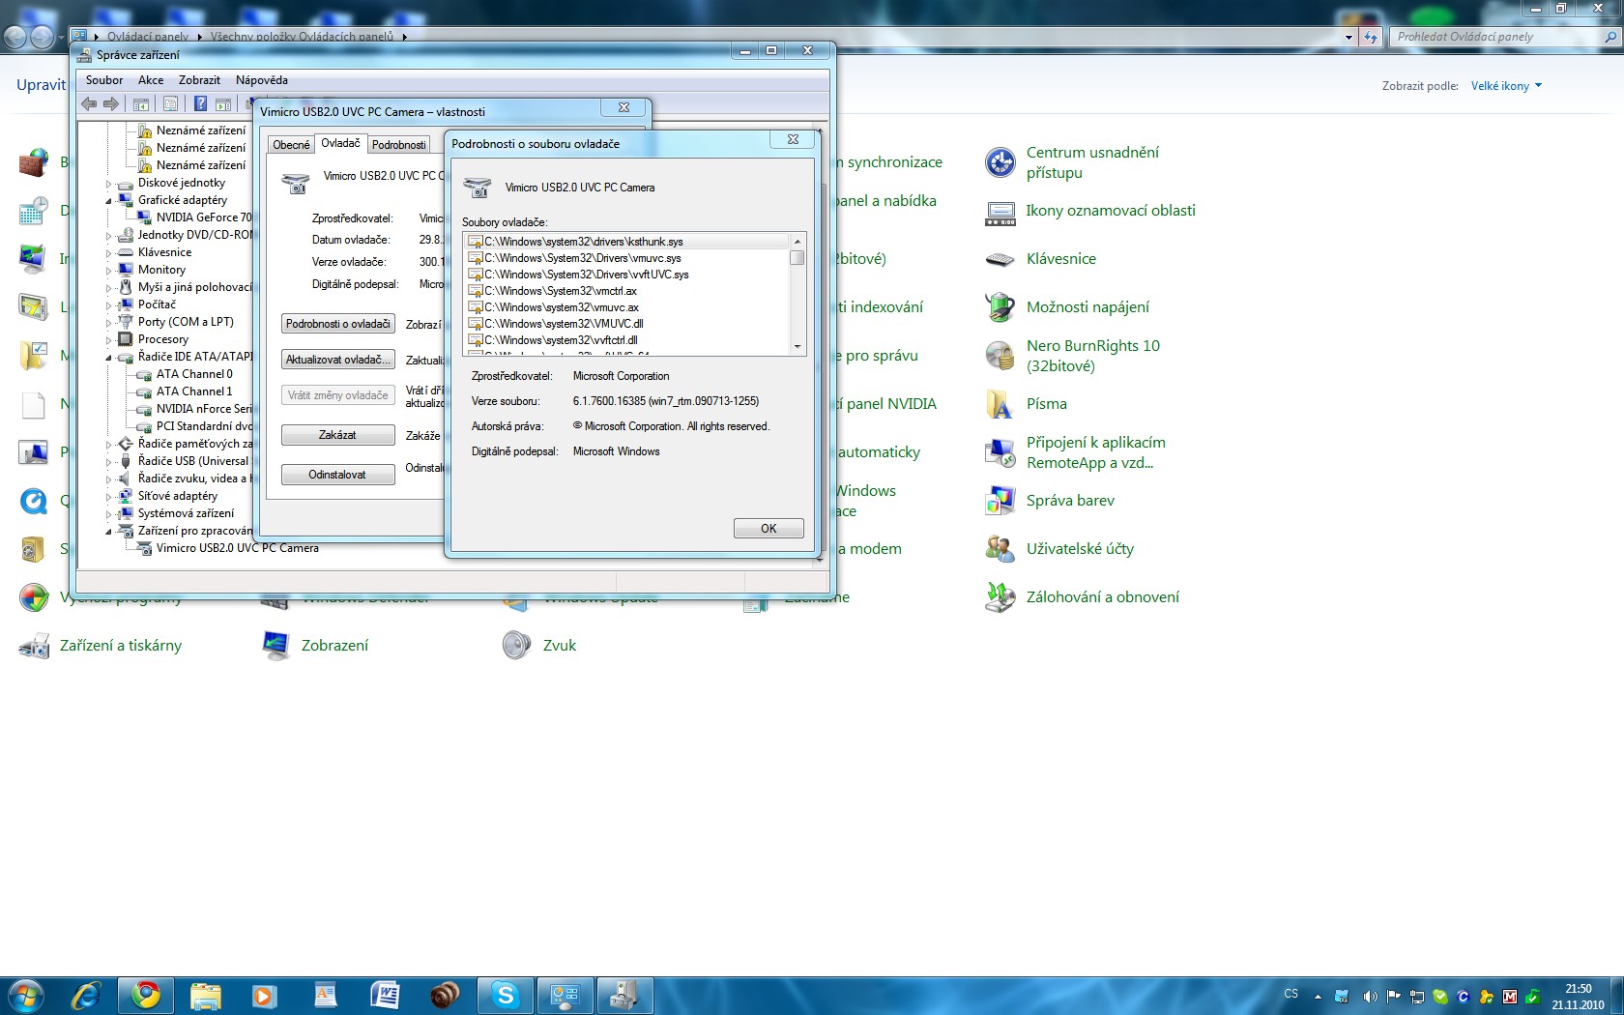Click the Klávesnice keyboard icon

point(1000,259)
